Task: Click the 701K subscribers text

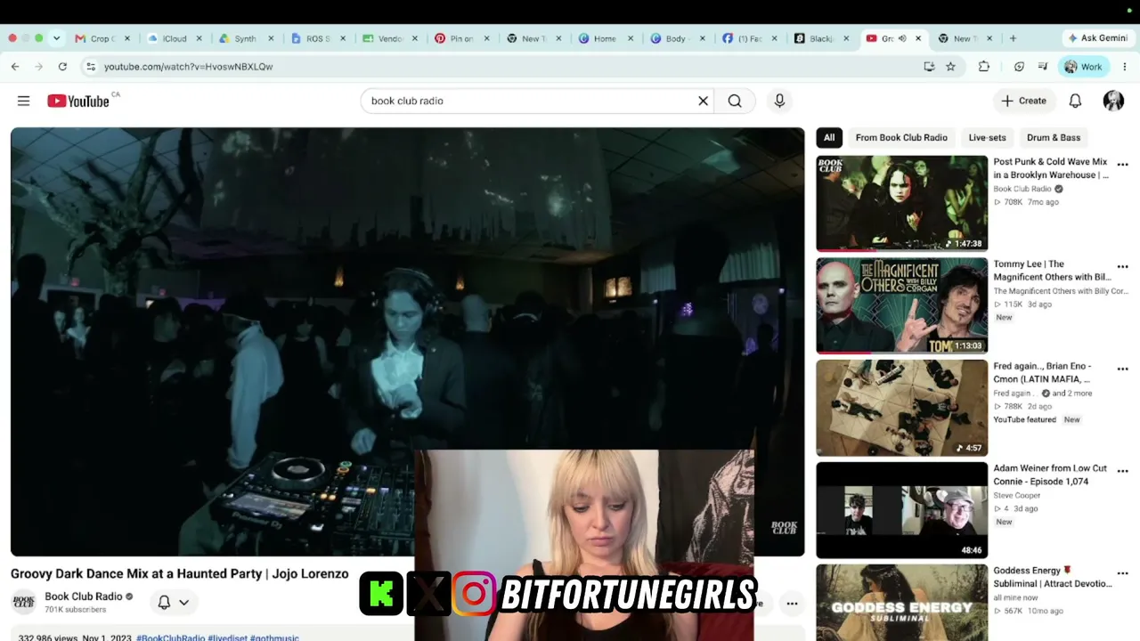Action: [x=75, y=610]
